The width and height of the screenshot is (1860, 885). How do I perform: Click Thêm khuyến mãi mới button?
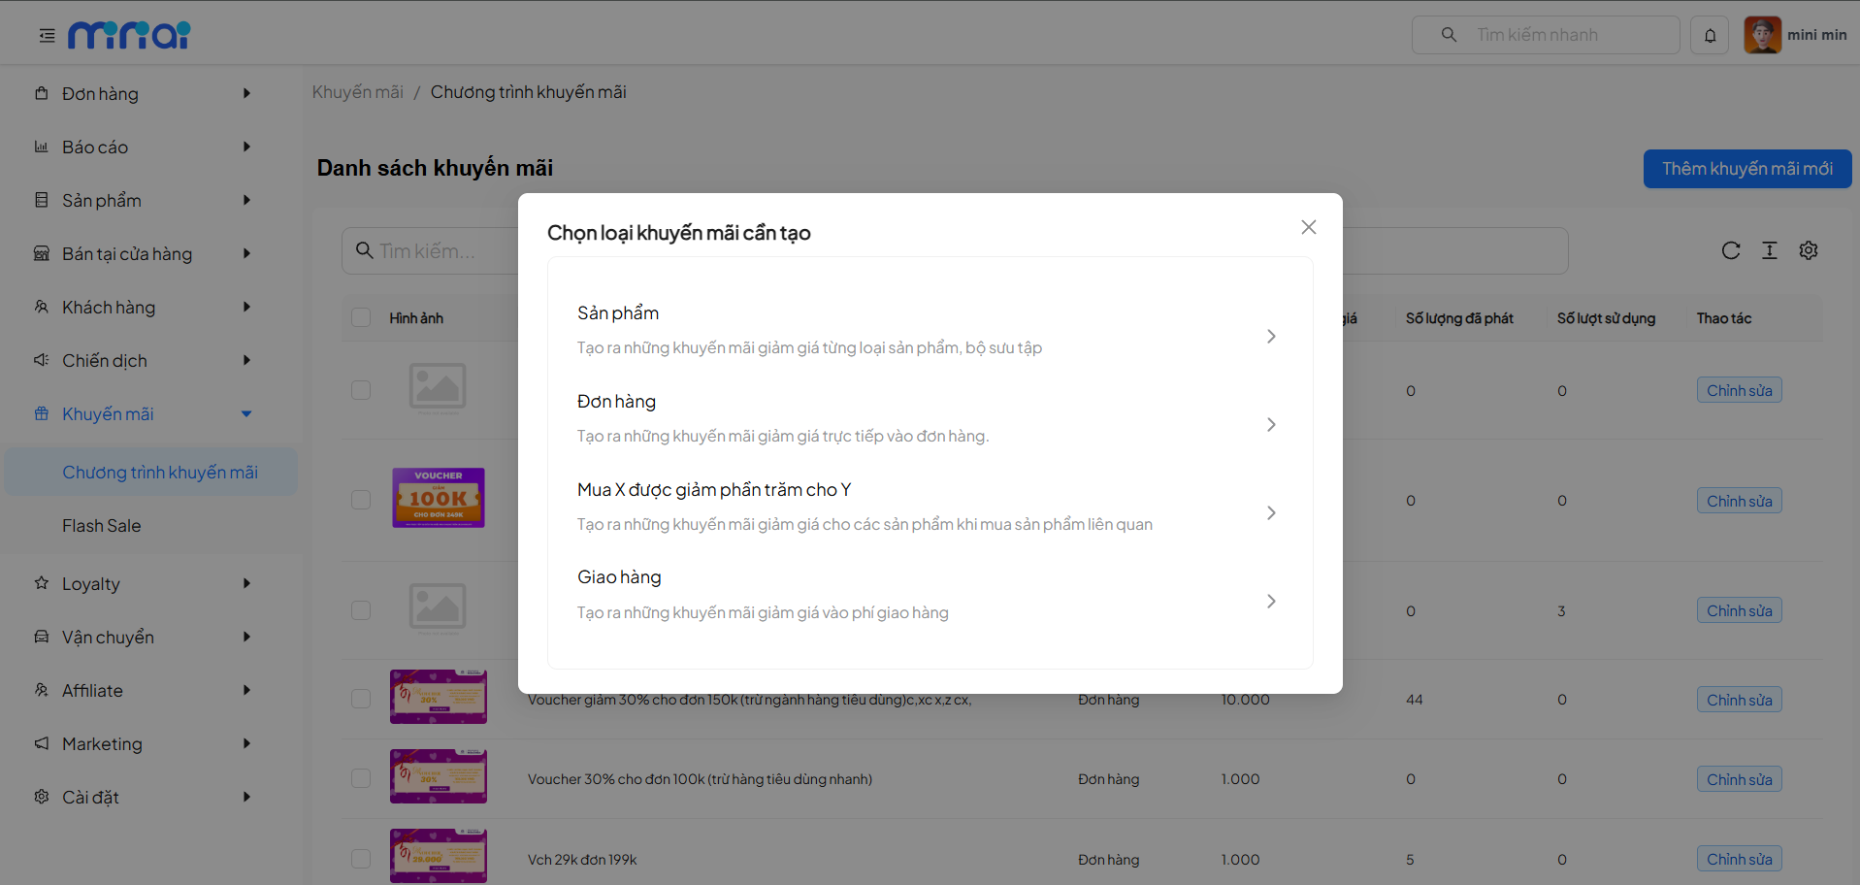(1746, 169)
